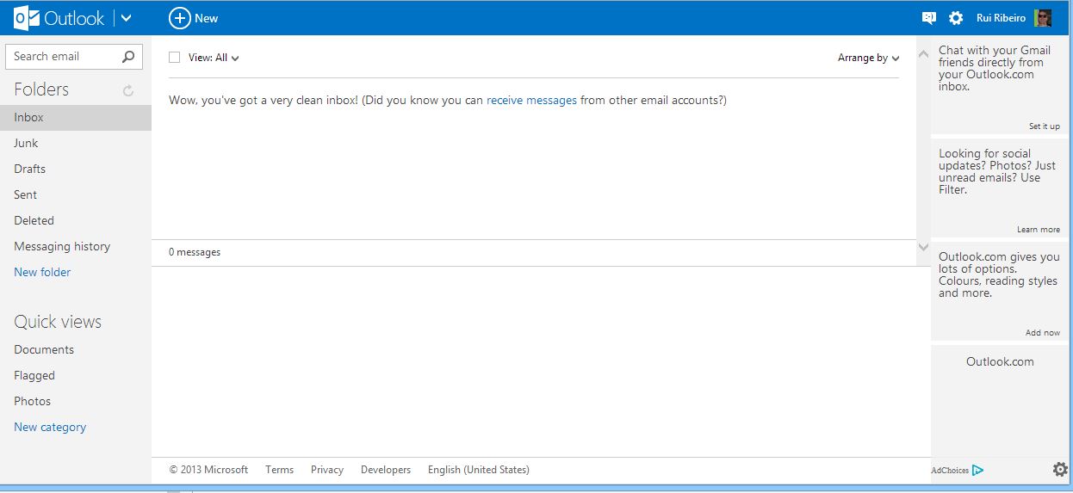Click the New message plus icon
The image size is (1073, 493).
(x=179, y=18)
